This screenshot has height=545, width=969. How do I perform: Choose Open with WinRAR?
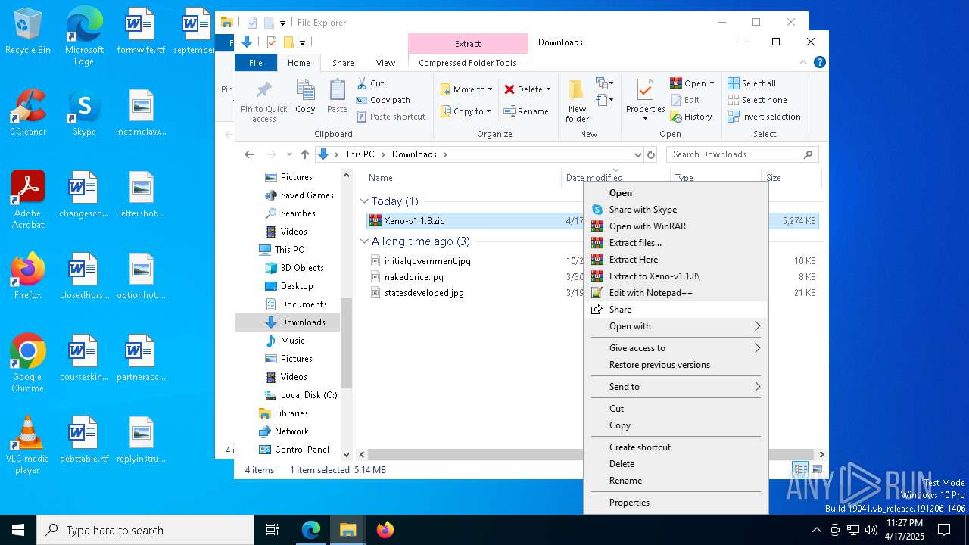pos(675,226)
